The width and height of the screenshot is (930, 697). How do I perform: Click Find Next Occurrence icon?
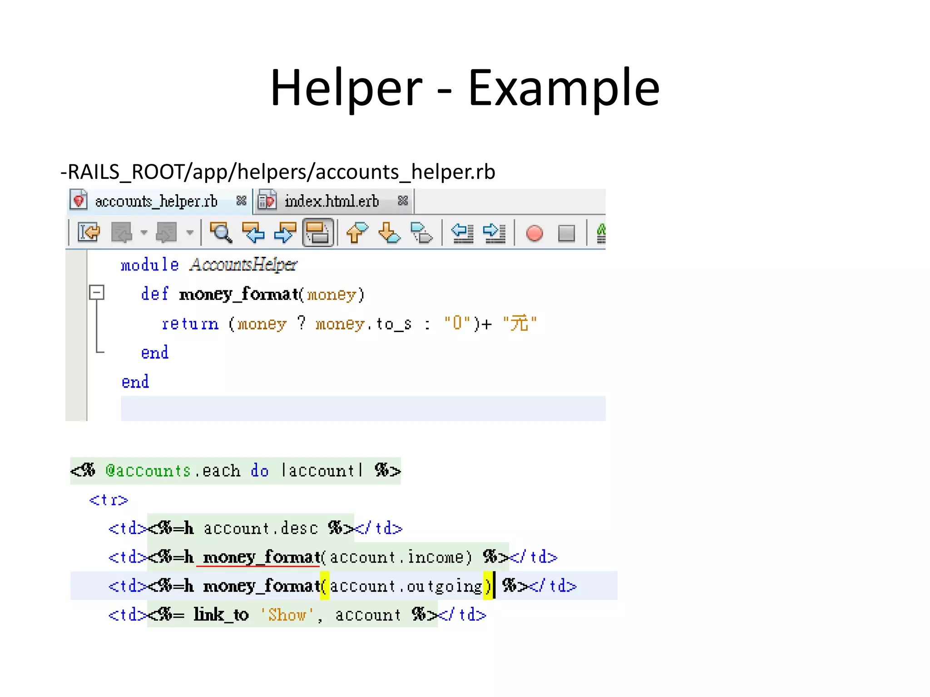(285, 233)
